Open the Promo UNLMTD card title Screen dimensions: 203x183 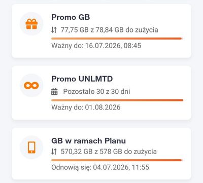[82, 79]
